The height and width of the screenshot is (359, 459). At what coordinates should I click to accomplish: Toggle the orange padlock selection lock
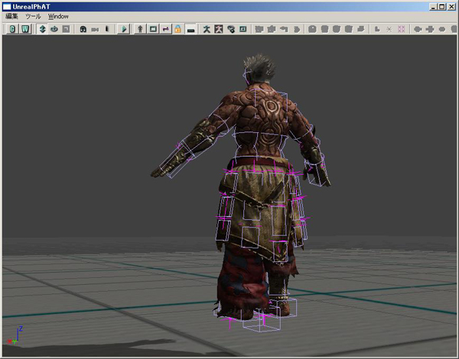click(177, 29)
